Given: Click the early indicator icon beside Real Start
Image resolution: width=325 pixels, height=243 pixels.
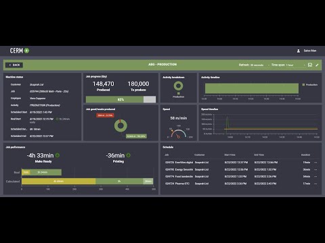Looking at the screenshot, I should coord(57,119).
